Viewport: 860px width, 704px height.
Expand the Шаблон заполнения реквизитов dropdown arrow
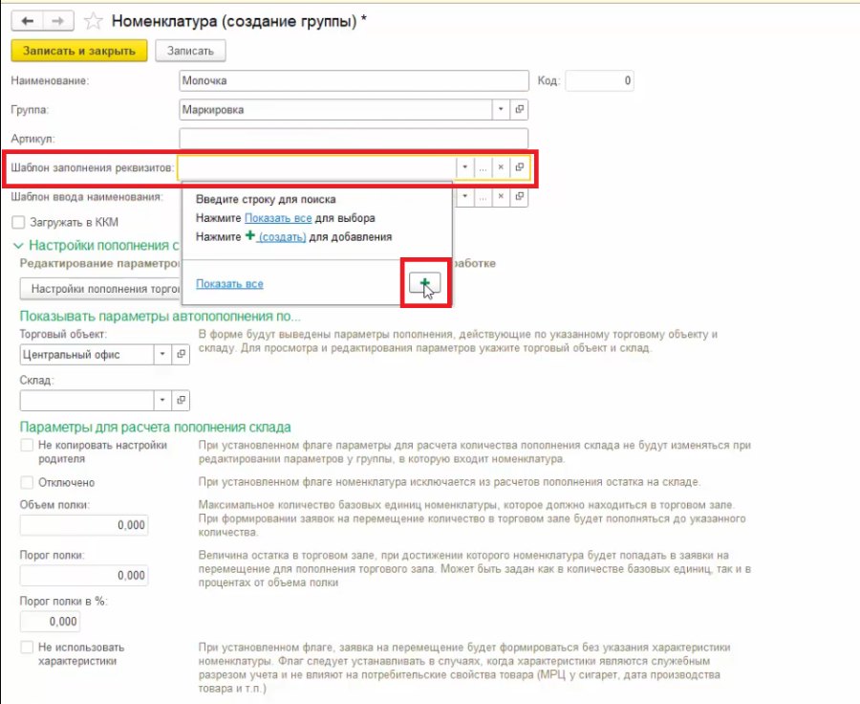pos(464,167)
